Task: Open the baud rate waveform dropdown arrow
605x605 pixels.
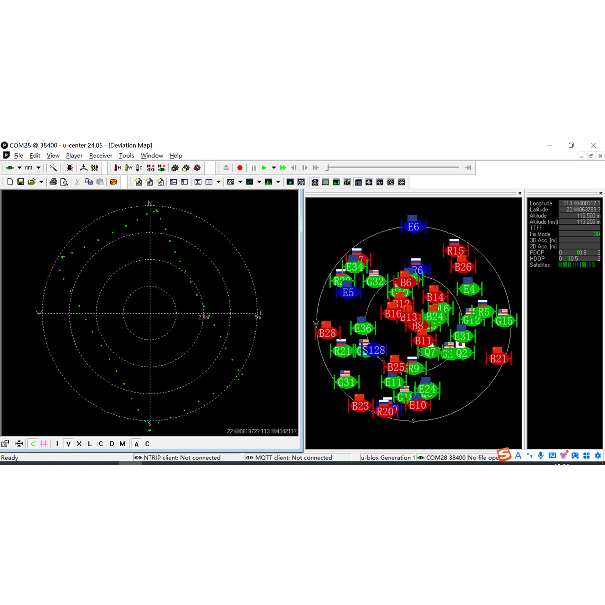Action: click(x=39, y=168)
